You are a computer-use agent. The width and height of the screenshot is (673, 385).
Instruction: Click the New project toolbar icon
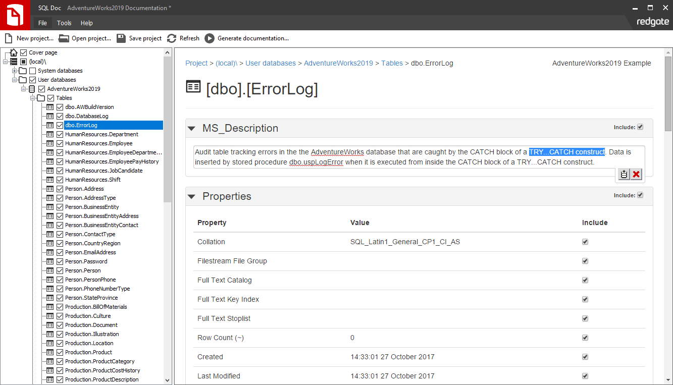click(9, 38)
